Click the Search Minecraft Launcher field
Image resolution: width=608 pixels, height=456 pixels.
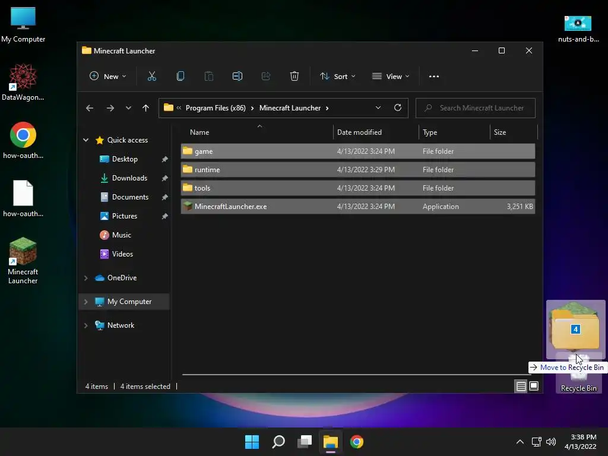[x=476, y=108]
